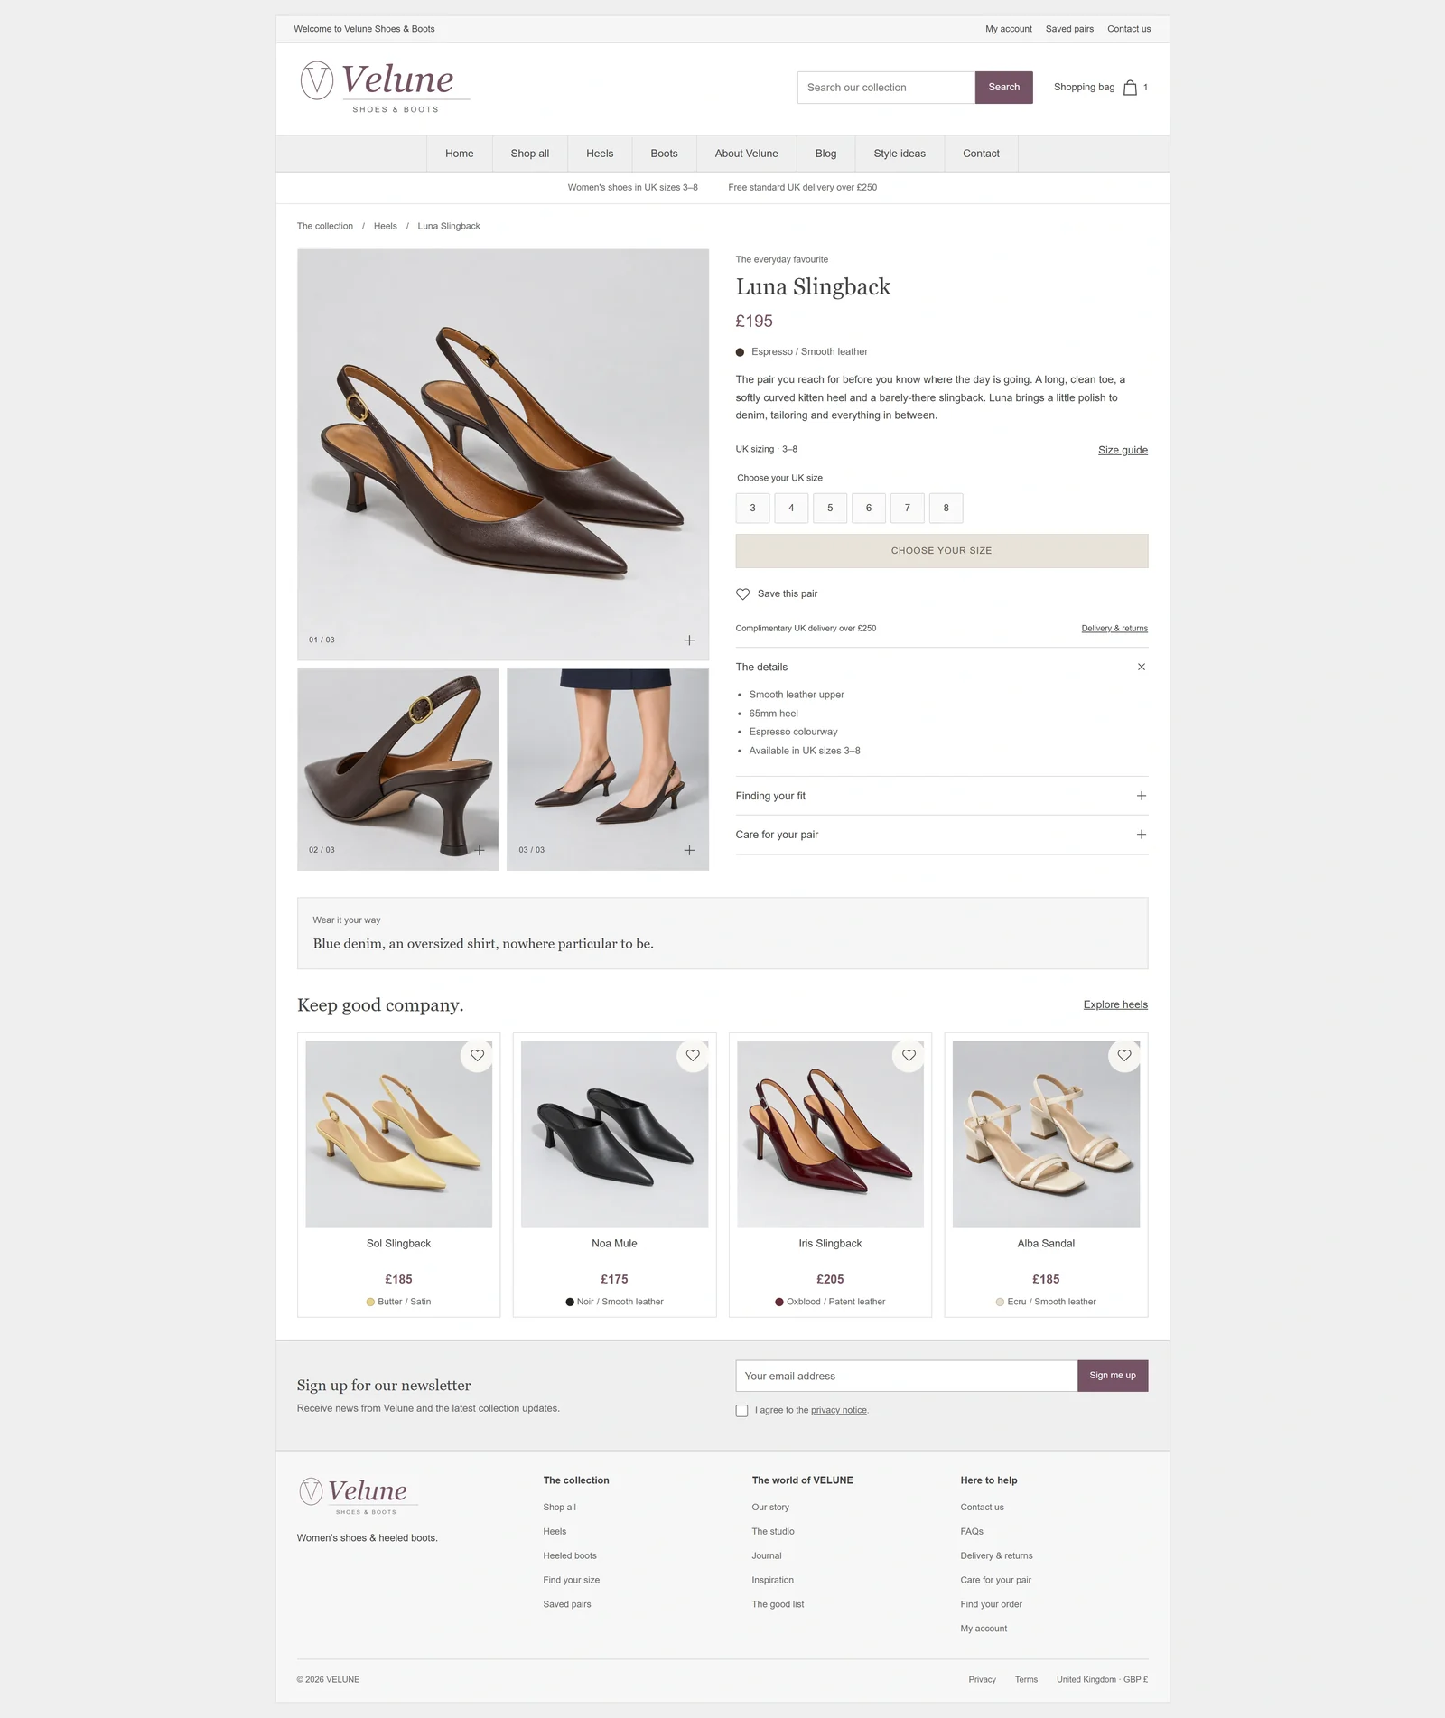
Task: Open the privacy notice link
Action: tap(838, 1411)
